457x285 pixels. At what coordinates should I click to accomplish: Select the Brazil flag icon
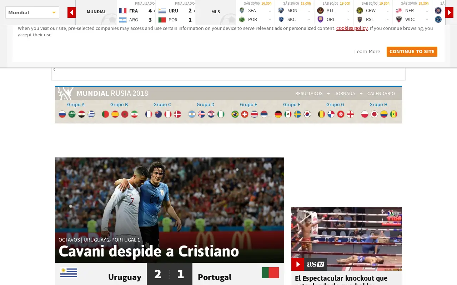pos(235,114)
